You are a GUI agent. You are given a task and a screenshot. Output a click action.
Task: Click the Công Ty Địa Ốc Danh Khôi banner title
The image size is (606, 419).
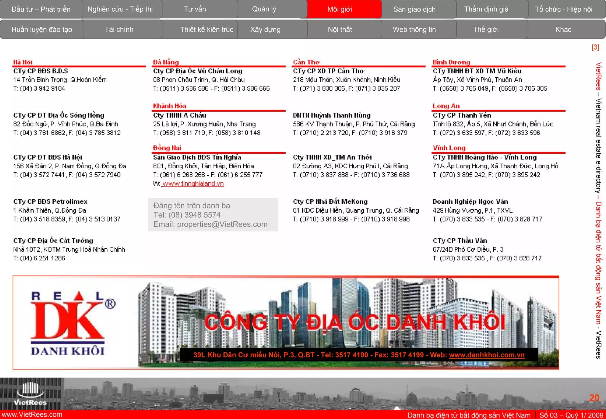pos(355,322)
